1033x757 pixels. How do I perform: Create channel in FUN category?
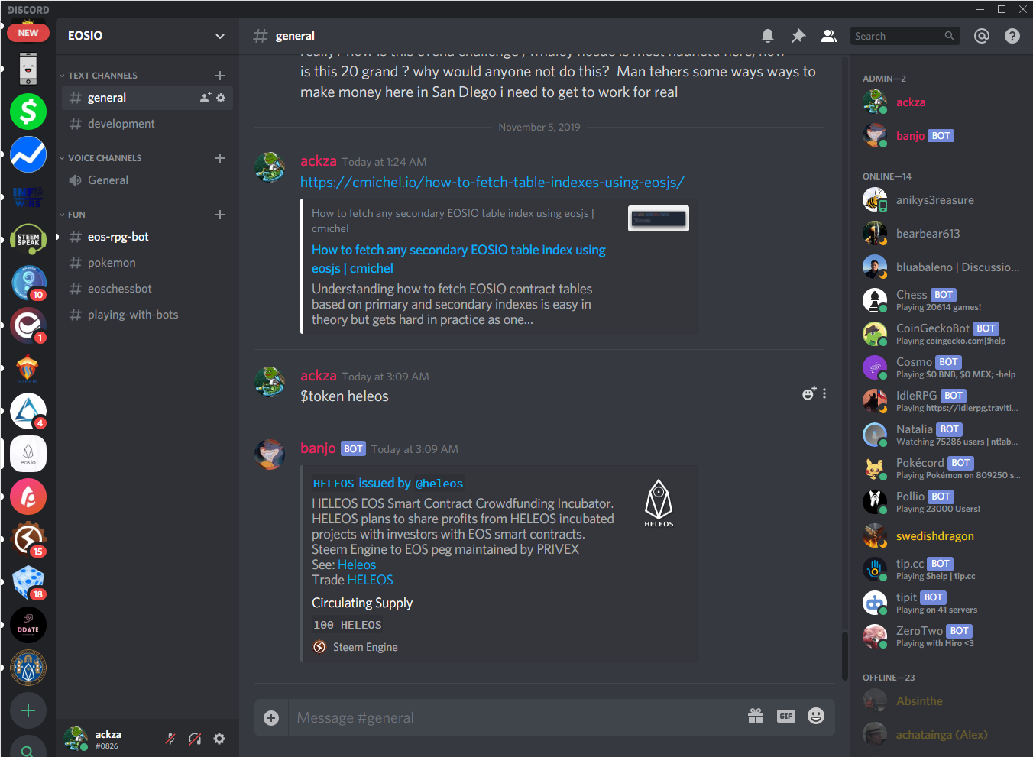click(x=220, y=215)
